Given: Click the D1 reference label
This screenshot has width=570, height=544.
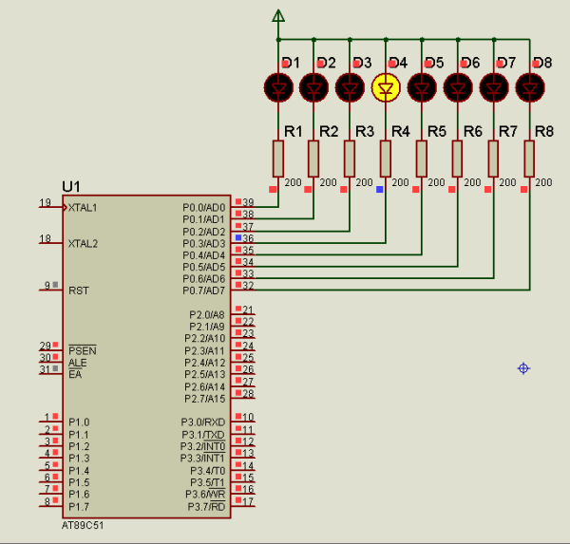Looking at the screenshot, I should click(291, 63).
